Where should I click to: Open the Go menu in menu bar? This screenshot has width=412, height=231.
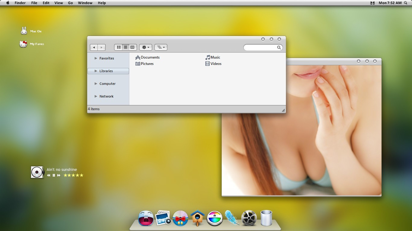tap(70, 3)
